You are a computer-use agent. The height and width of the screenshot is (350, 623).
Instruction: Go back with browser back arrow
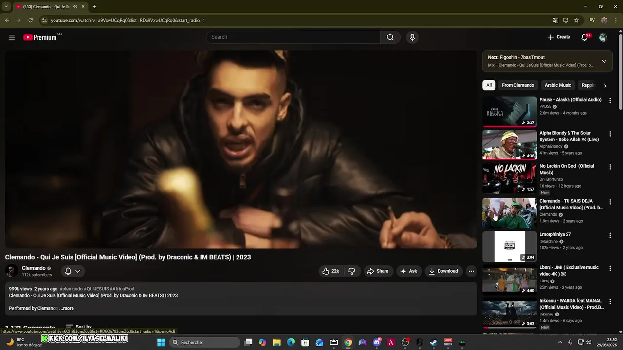point(7,20)
